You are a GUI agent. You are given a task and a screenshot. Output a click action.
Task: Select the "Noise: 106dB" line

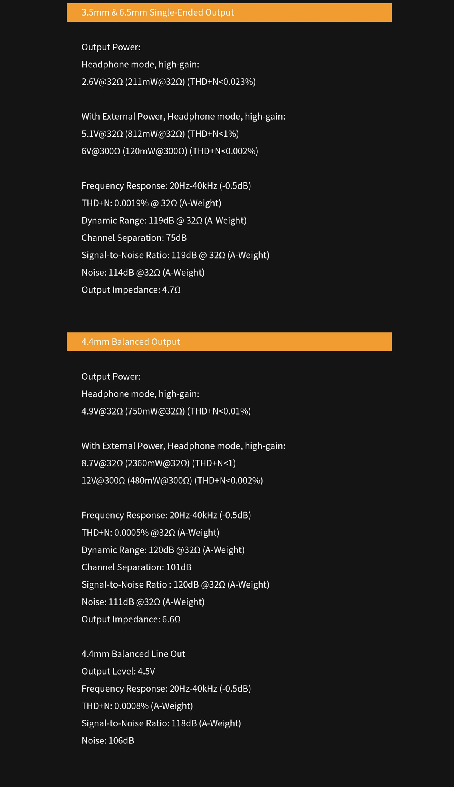(x=108, y=741)
